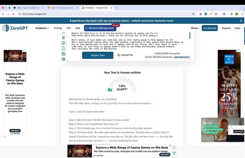Screen dimensions: 245x158
Task: Mute the QuillBot video ad
Action: [208, 139]
